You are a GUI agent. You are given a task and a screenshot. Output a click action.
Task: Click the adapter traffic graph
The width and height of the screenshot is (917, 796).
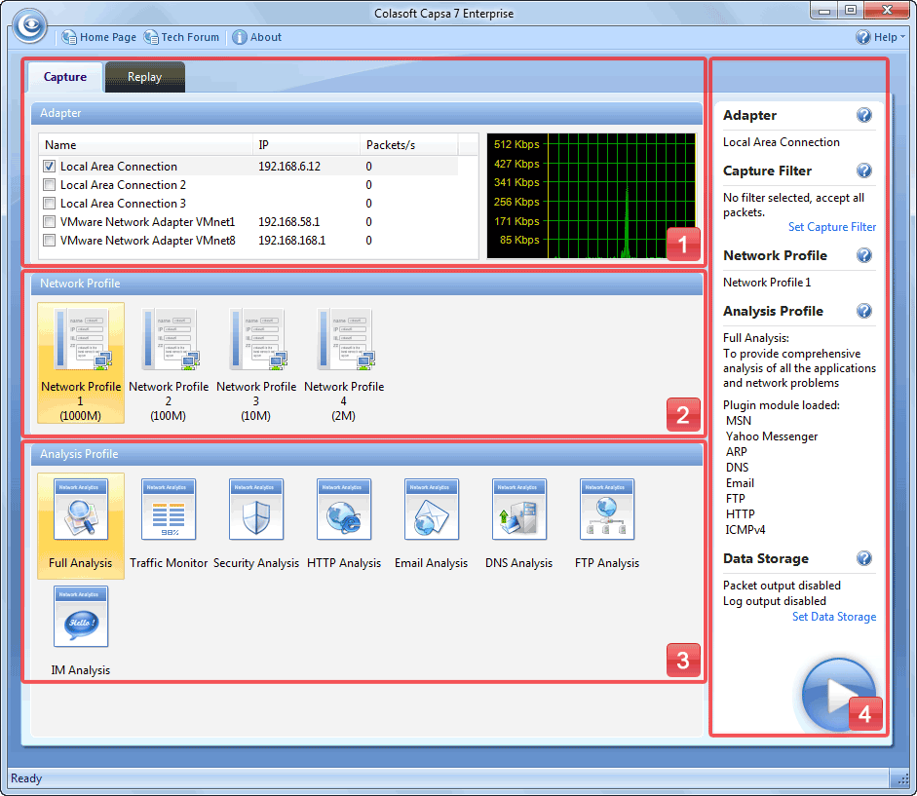[x=592, y=196]
